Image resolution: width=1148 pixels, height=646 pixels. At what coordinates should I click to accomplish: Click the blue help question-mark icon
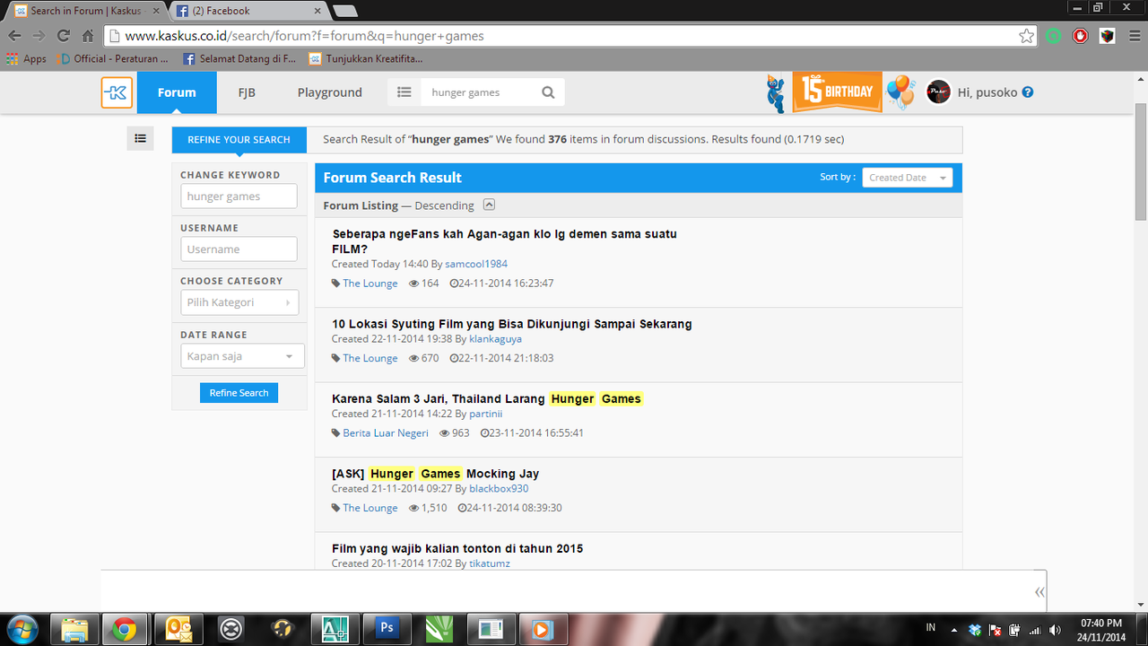1028,92
